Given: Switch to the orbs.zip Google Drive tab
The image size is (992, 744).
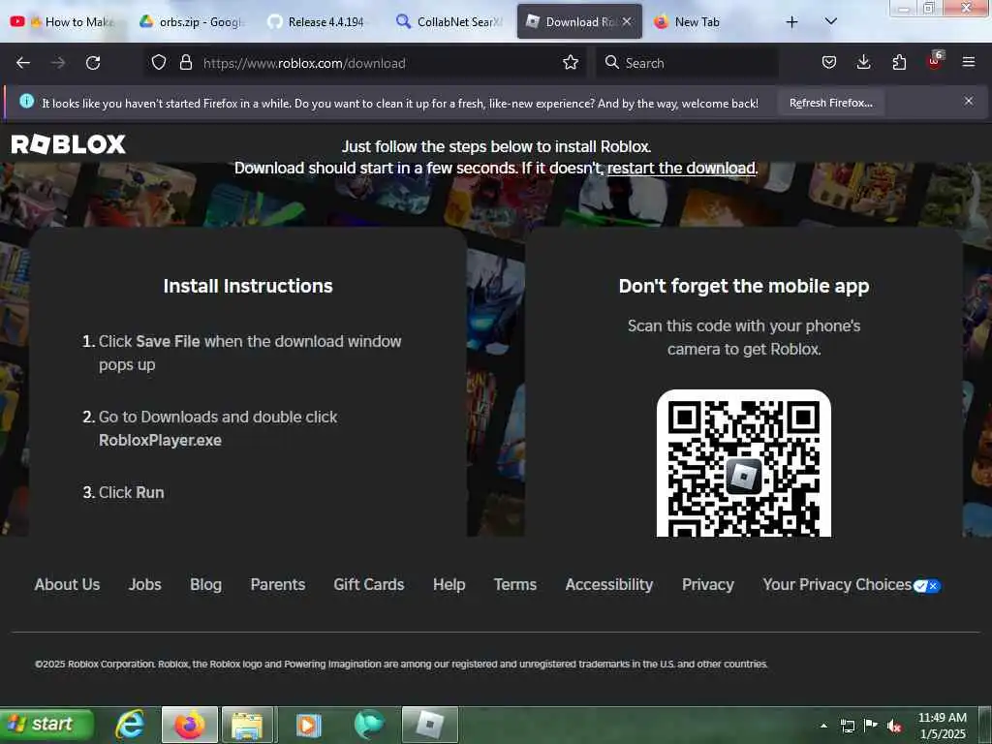Looking at the screenshot, I should (x=192, y=22).
